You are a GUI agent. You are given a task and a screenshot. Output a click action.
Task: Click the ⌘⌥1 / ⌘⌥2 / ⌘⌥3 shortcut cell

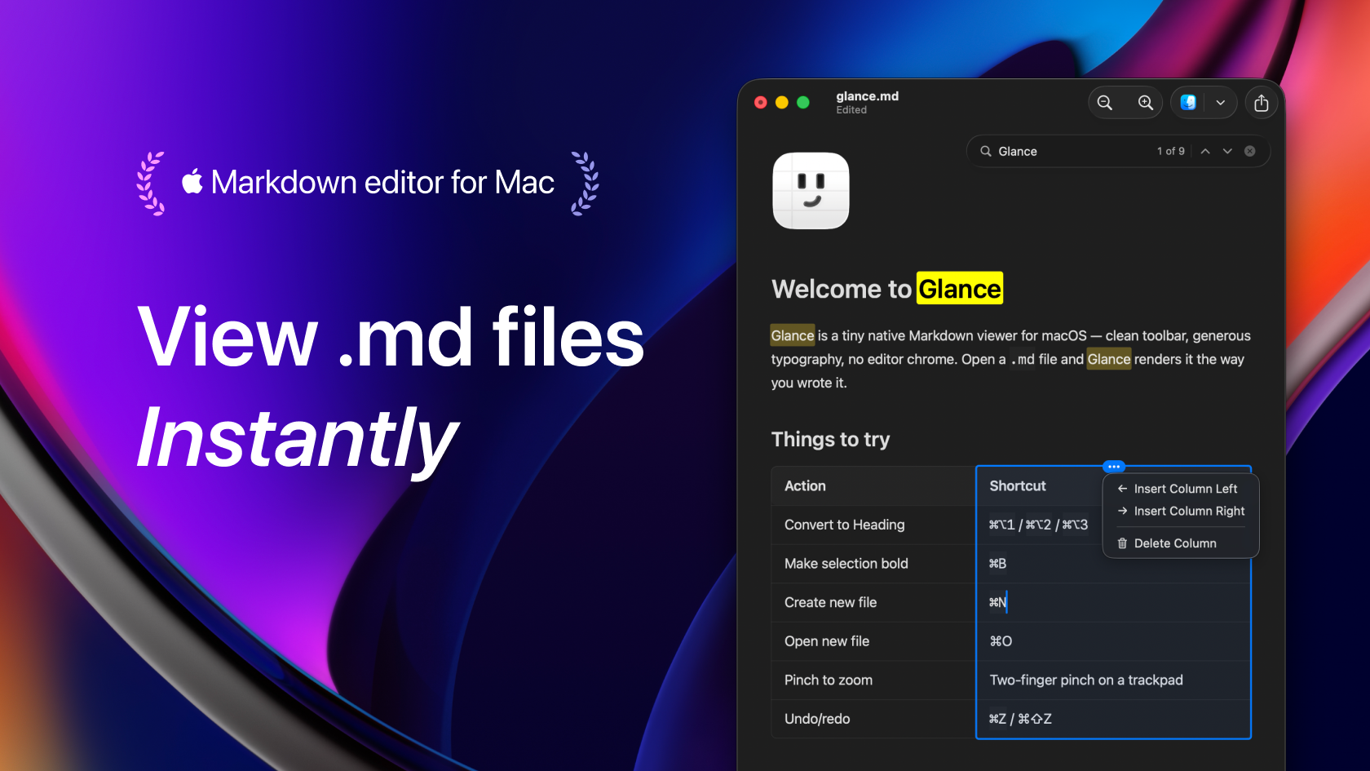coord(1039,525)
